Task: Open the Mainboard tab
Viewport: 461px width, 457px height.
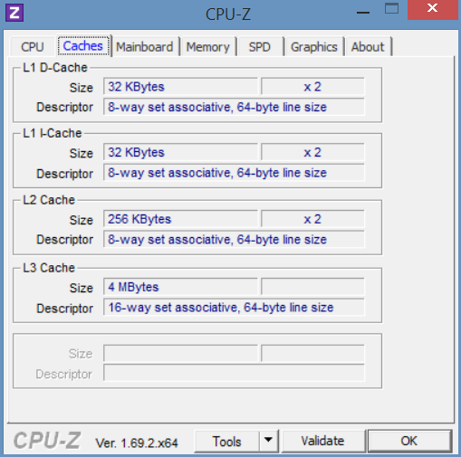Action: [145, 47]
